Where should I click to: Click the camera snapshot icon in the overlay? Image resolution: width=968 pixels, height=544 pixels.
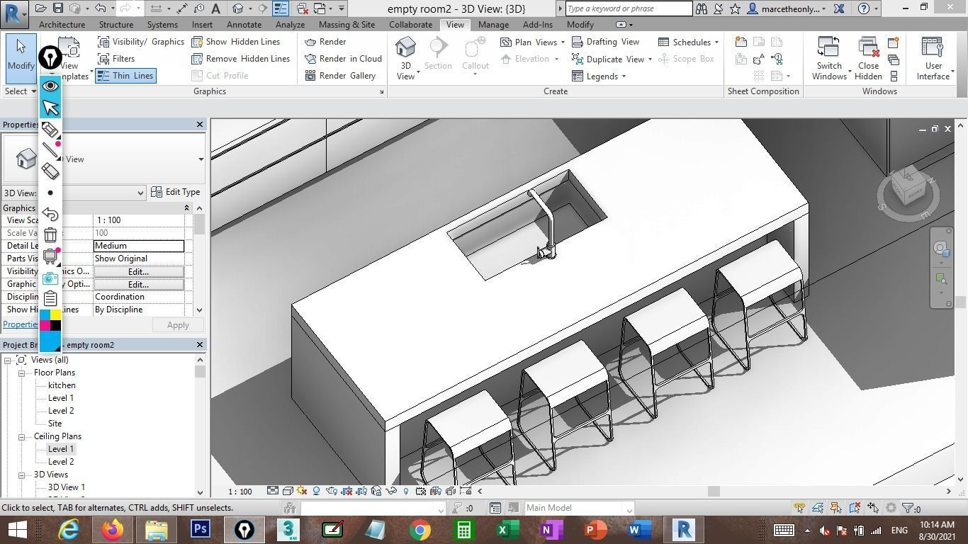50,278
